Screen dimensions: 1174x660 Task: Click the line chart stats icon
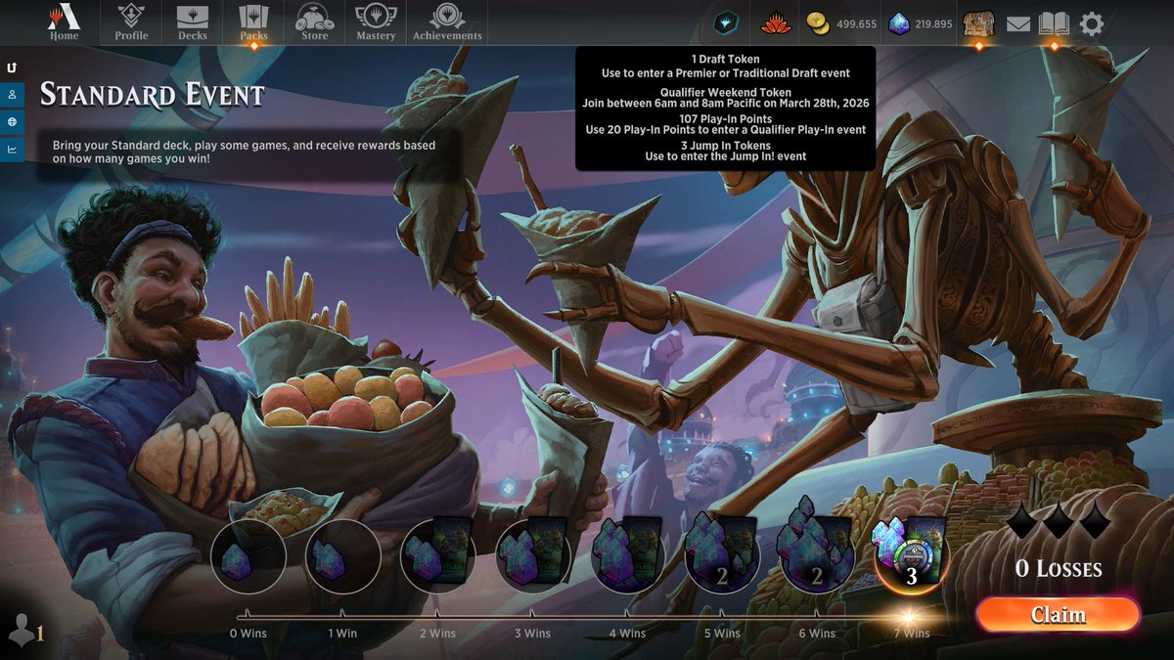[12, 150]
